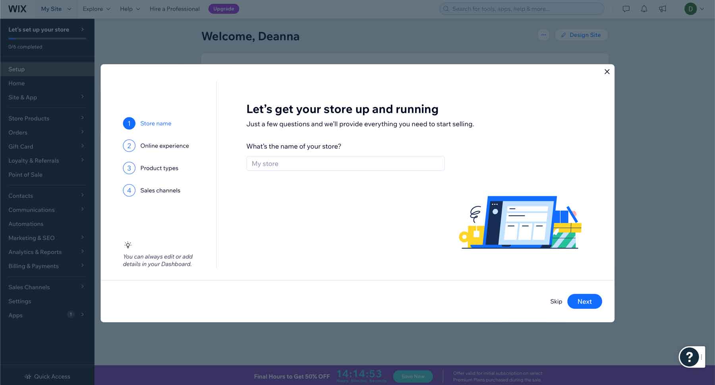Skip the store setup questions

tap(556, 301)
